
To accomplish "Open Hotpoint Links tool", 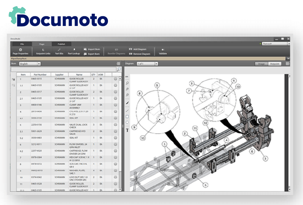I will click(x=43, y=52).
